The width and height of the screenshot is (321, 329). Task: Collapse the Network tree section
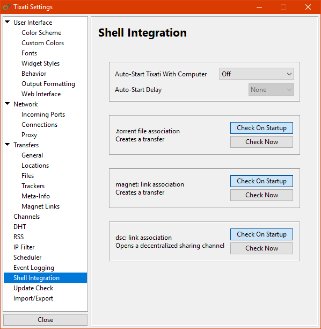(x=8, y=104)
